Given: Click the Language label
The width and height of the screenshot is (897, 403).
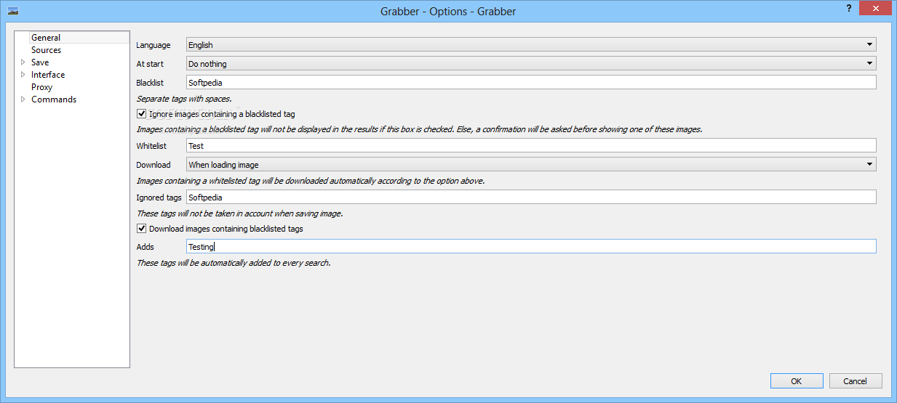Looking at the screenshot, I should (154, 45).
